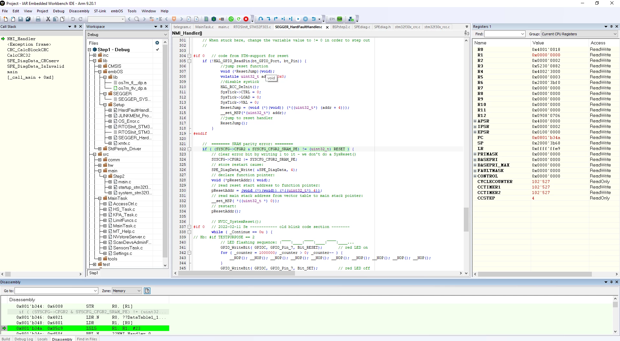The width and height of the screenshot is (620, 341).
Task: Pin the Registers 1 panel
Action: click(611, 27)
